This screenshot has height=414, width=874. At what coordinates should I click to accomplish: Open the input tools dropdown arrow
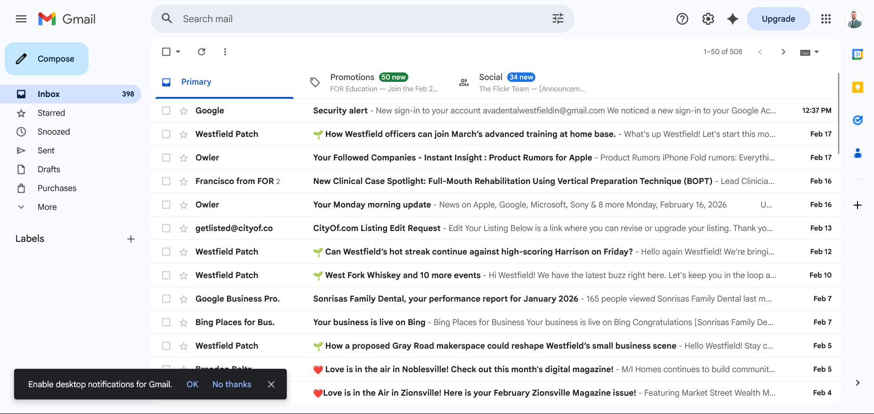click(817, 52)
